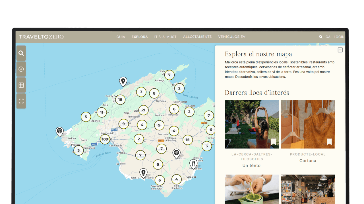364x204 pixels.
Task: Open the ALLOTJAMENTS menu
Action: (197, 37)
